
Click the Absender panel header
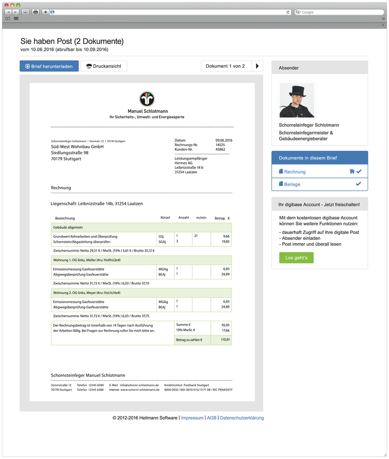click(320, 68)
